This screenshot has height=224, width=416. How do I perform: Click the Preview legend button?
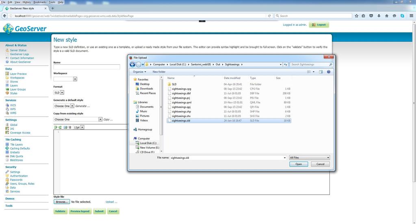click(80, 211)
